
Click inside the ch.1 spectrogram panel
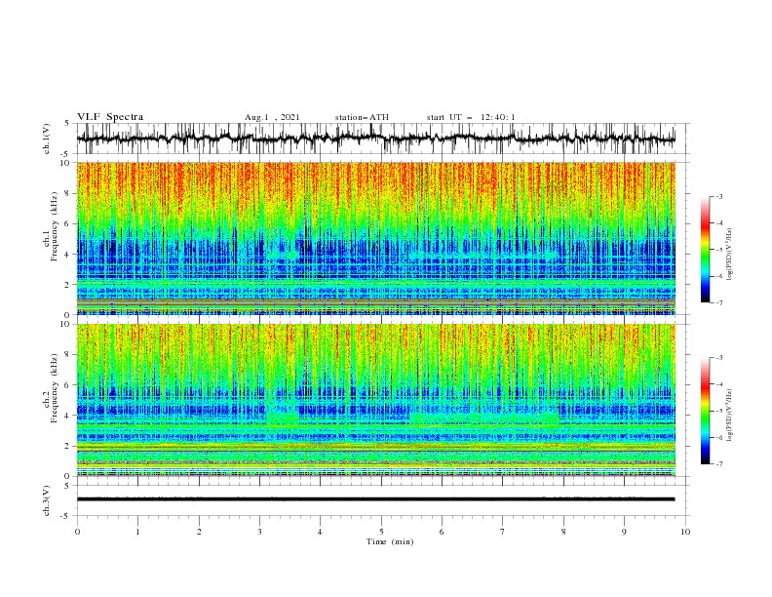click(x=375, y=238)
